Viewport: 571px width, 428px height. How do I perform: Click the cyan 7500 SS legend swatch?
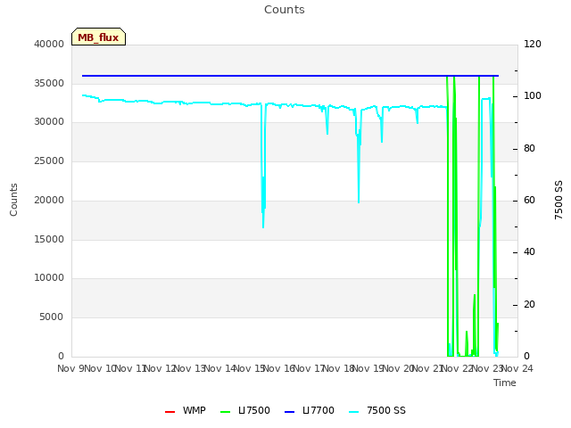click(x=353, y=412)
